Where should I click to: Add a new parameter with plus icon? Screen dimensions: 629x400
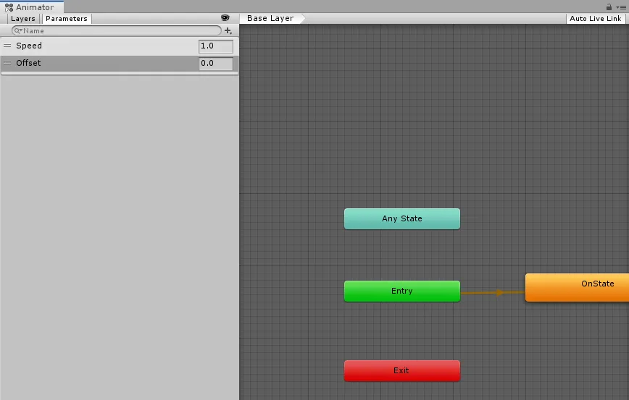[228, 31]
